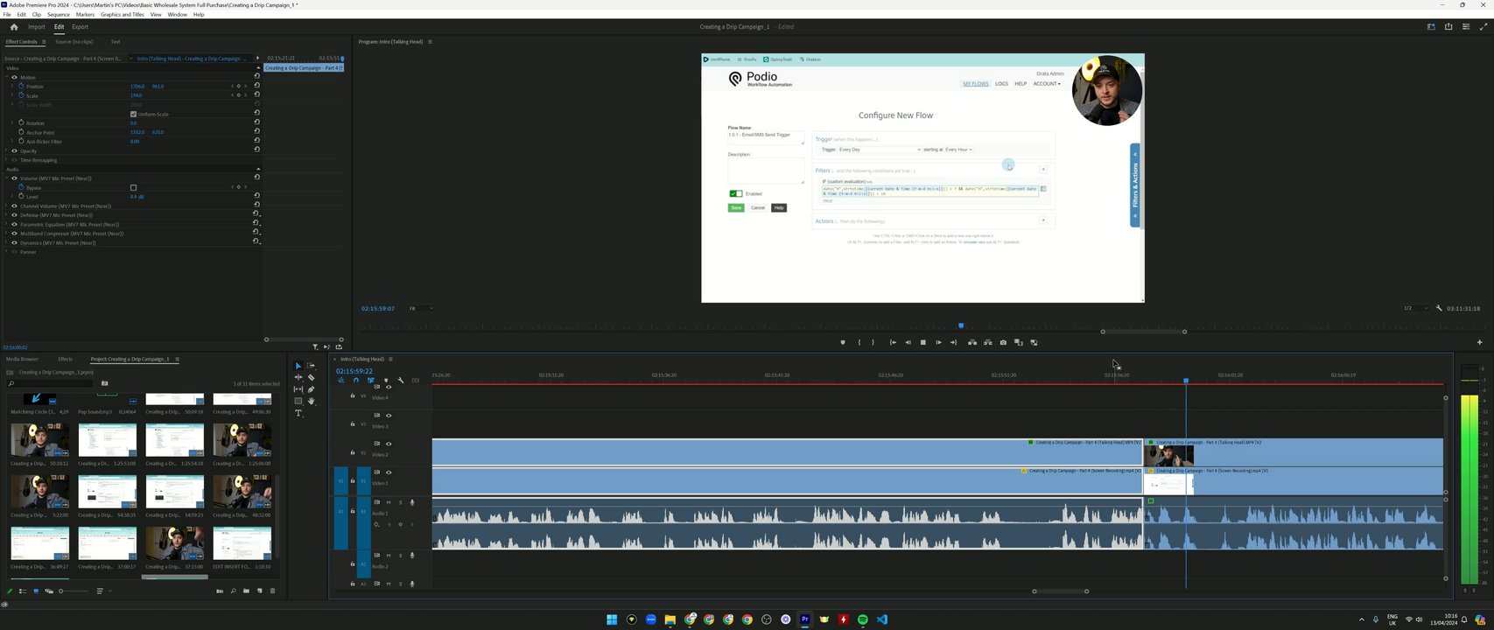Image resolution: width=1494 pixels, height=630 pixels.
Task: Select the Pen tool
Action: coord(311,389)
